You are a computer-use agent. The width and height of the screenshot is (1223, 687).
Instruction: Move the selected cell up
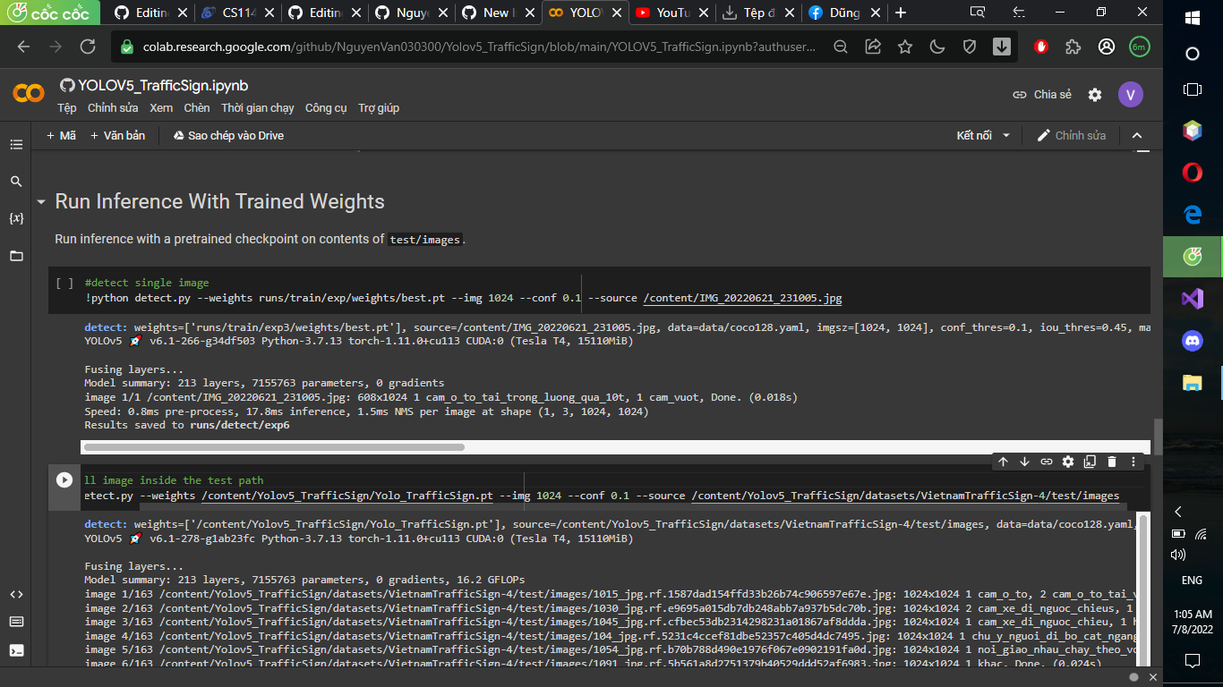pyautogui.click(x=1003, y=462)
